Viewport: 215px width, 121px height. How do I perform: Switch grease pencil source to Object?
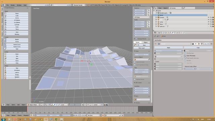(x=145, y=42)
